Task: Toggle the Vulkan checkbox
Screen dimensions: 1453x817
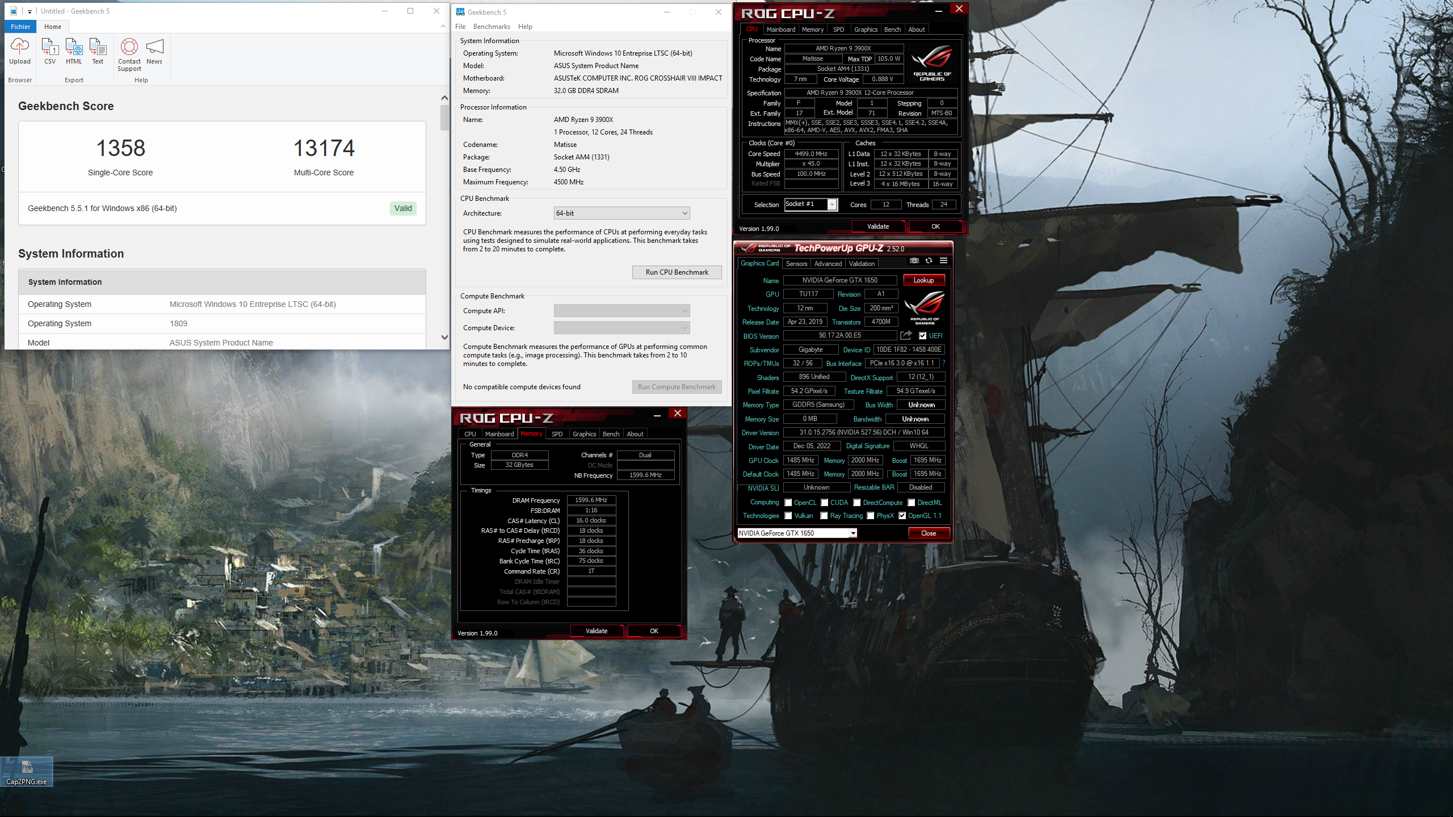Action: coord(788,516)
